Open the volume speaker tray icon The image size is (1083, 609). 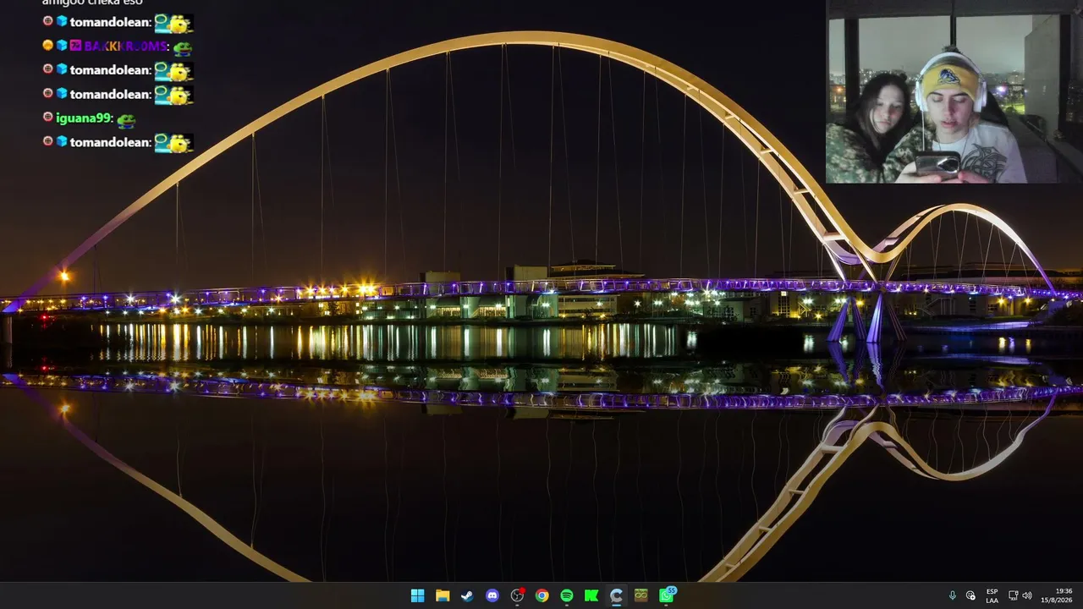[1028, 595]
